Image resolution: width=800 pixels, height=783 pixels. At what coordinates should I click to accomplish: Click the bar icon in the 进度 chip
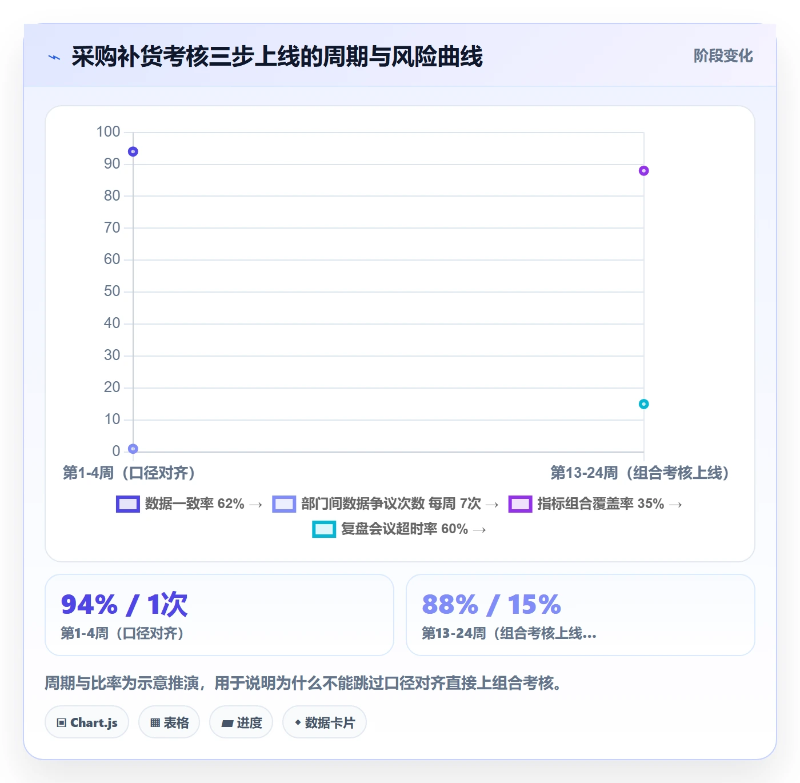pyautogui.click(x=227, y=724)
